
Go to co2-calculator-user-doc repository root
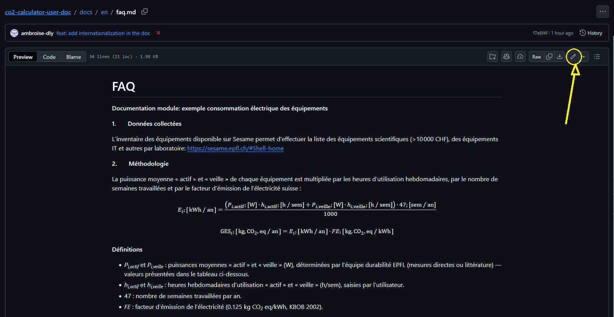(38, 12)
